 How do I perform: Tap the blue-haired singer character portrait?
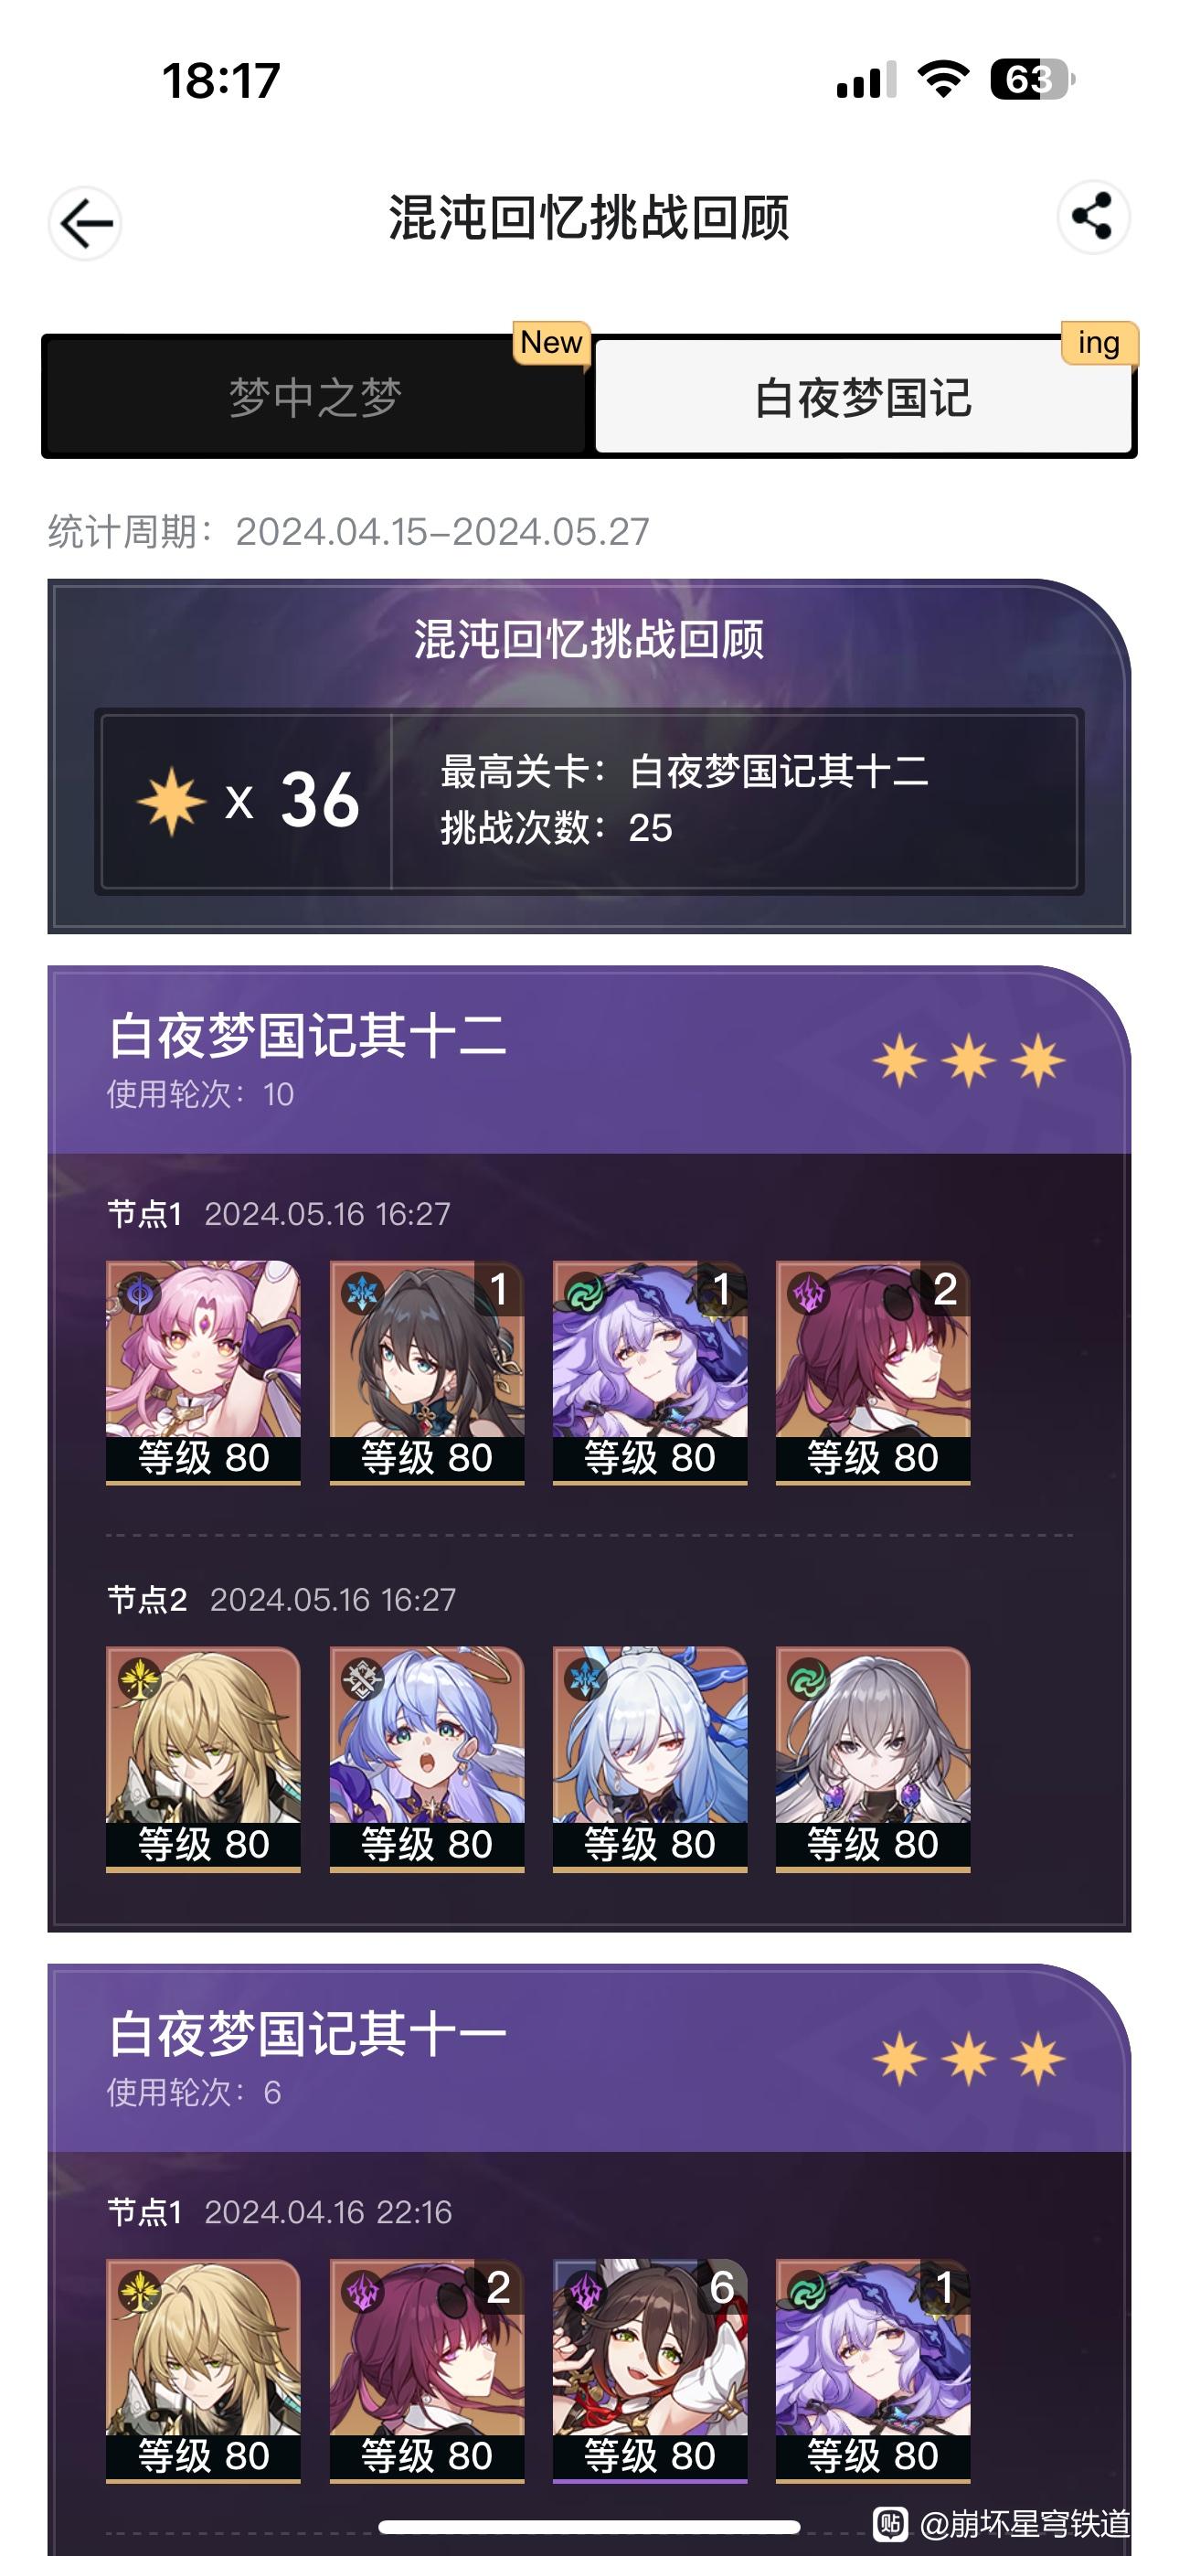coord(427,1759)
